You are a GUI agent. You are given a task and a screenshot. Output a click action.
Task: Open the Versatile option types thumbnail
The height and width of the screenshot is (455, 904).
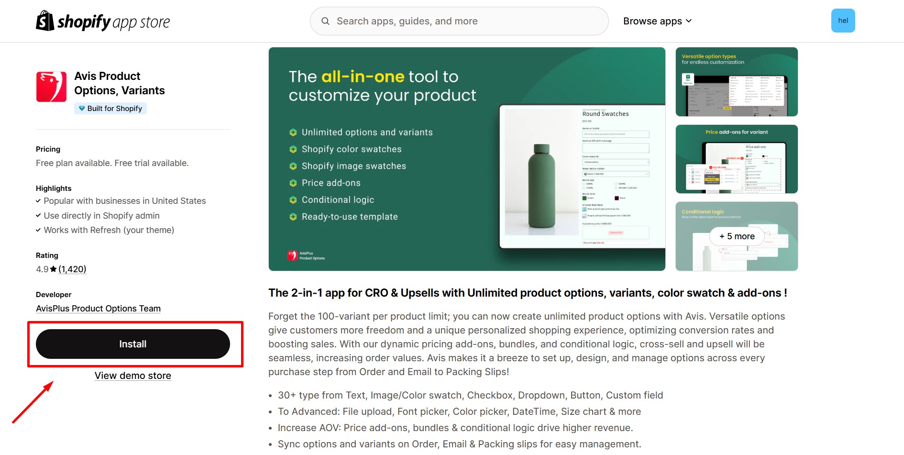[x=737, y=82]
